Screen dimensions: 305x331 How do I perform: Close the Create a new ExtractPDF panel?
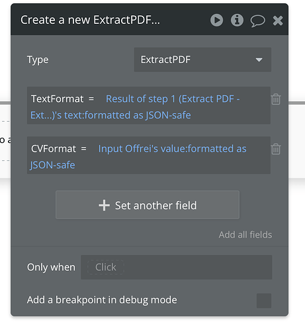[x=278, y=21]
